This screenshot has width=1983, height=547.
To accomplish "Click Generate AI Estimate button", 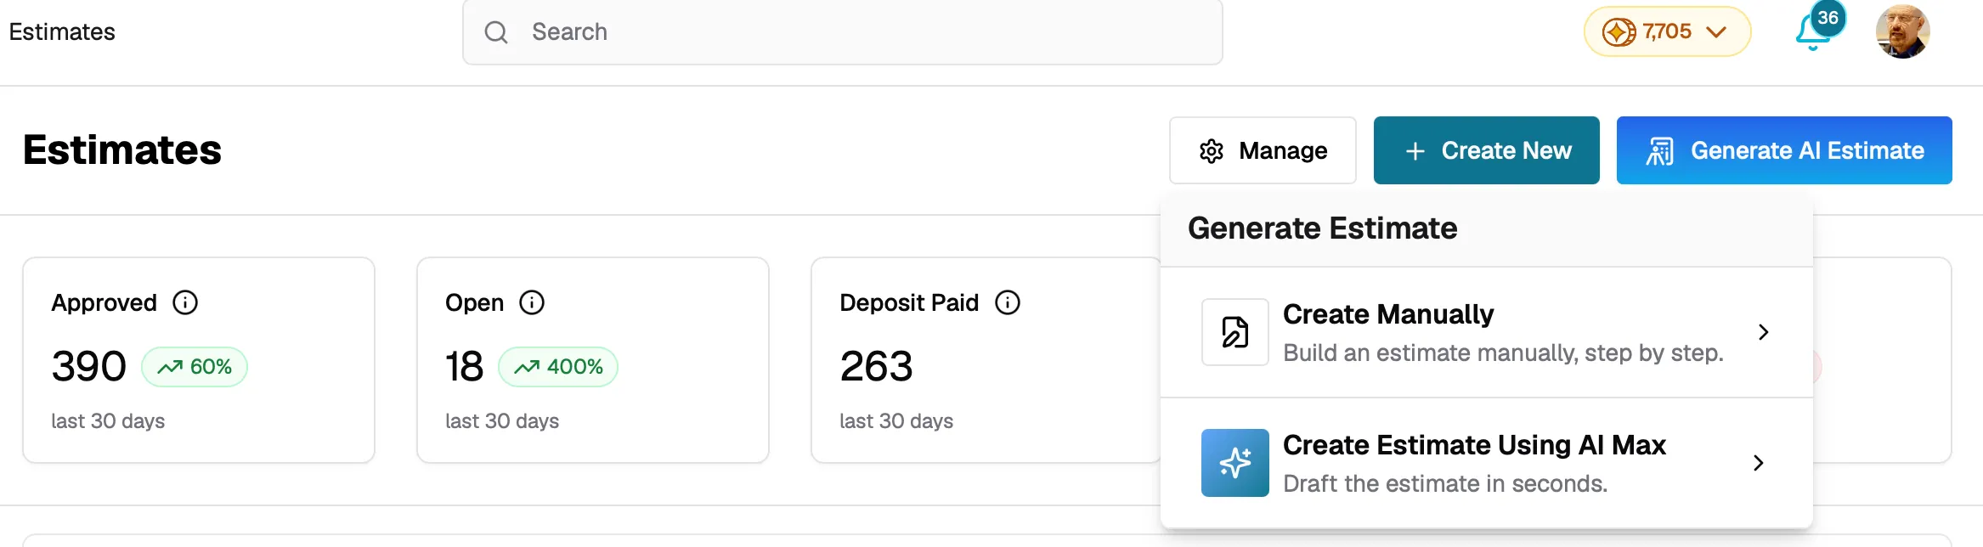I will point(1784,150).
